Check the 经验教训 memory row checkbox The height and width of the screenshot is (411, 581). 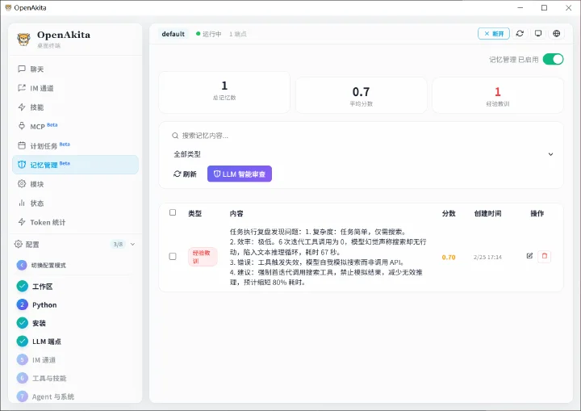[x=173, y=256]
